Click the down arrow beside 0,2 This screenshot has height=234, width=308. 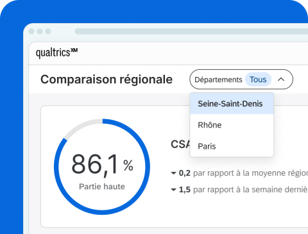[173, 173]
